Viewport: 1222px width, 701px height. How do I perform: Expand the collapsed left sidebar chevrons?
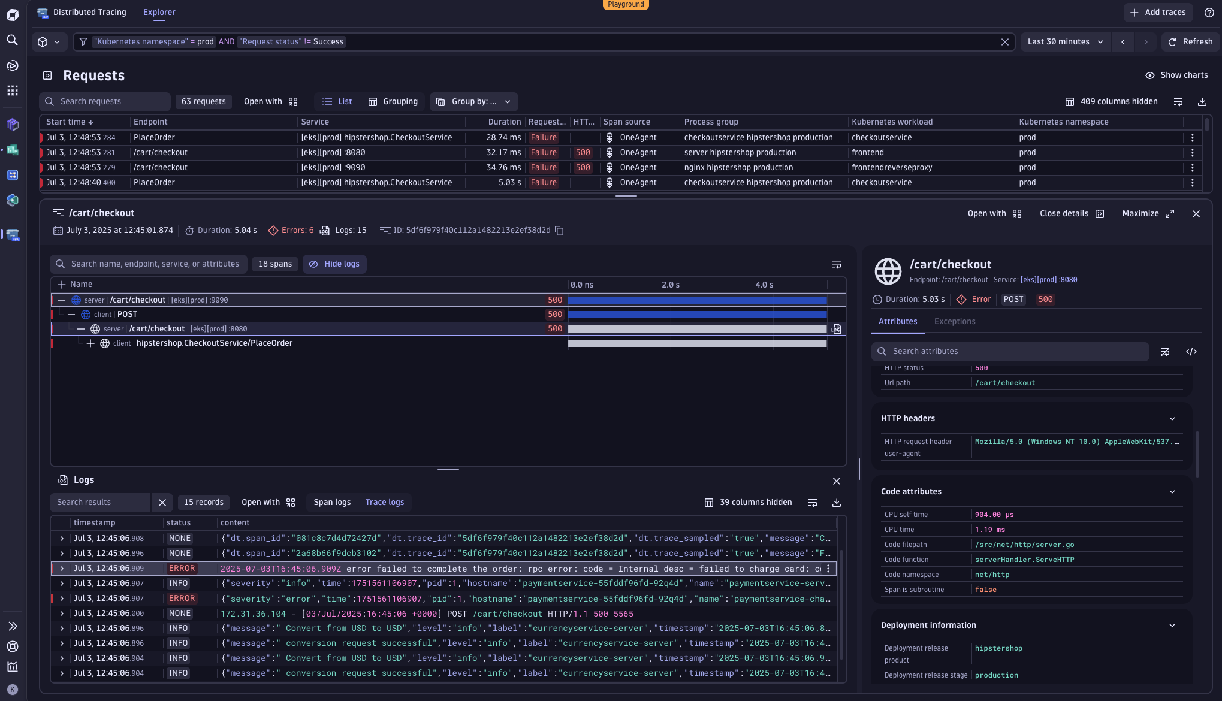tap(13, 626)
